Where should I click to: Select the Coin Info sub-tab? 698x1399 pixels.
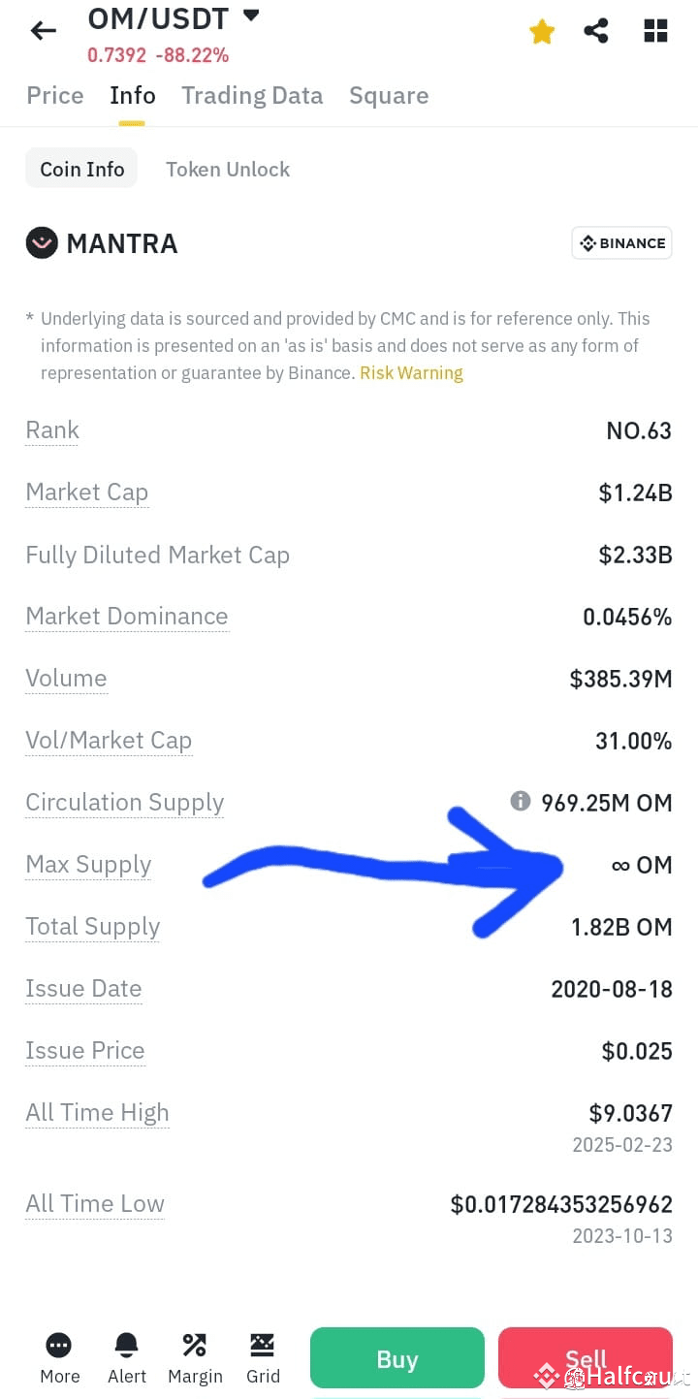[x=81, y=169]
